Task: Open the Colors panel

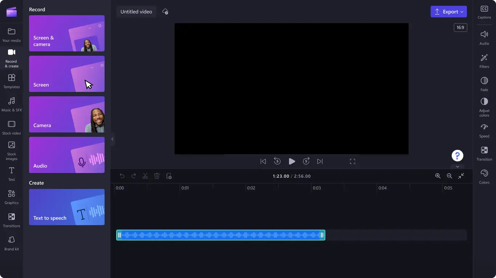Action: coord(484,177)
